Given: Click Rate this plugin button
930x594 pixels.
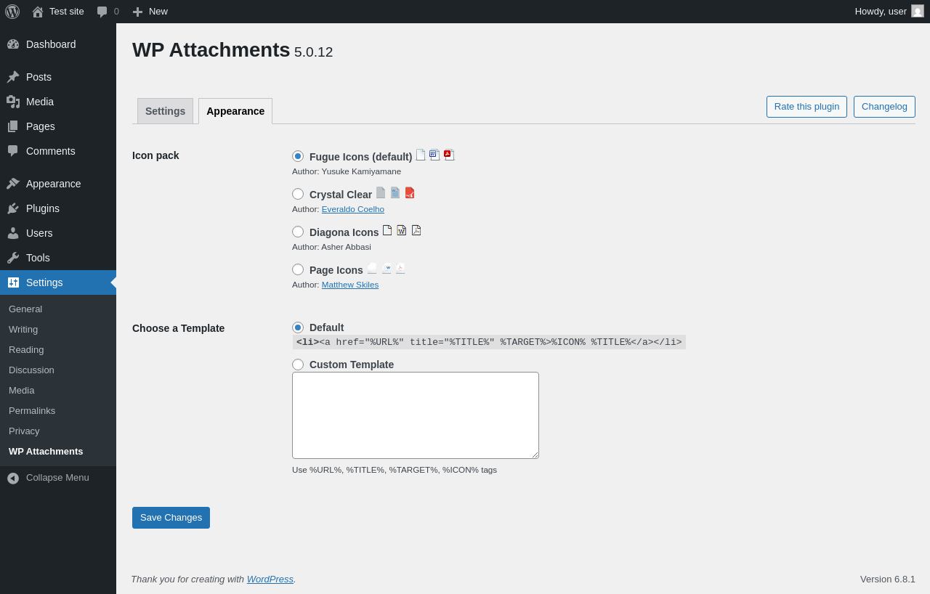Looking at the screenshot, I should click(806, 107).
